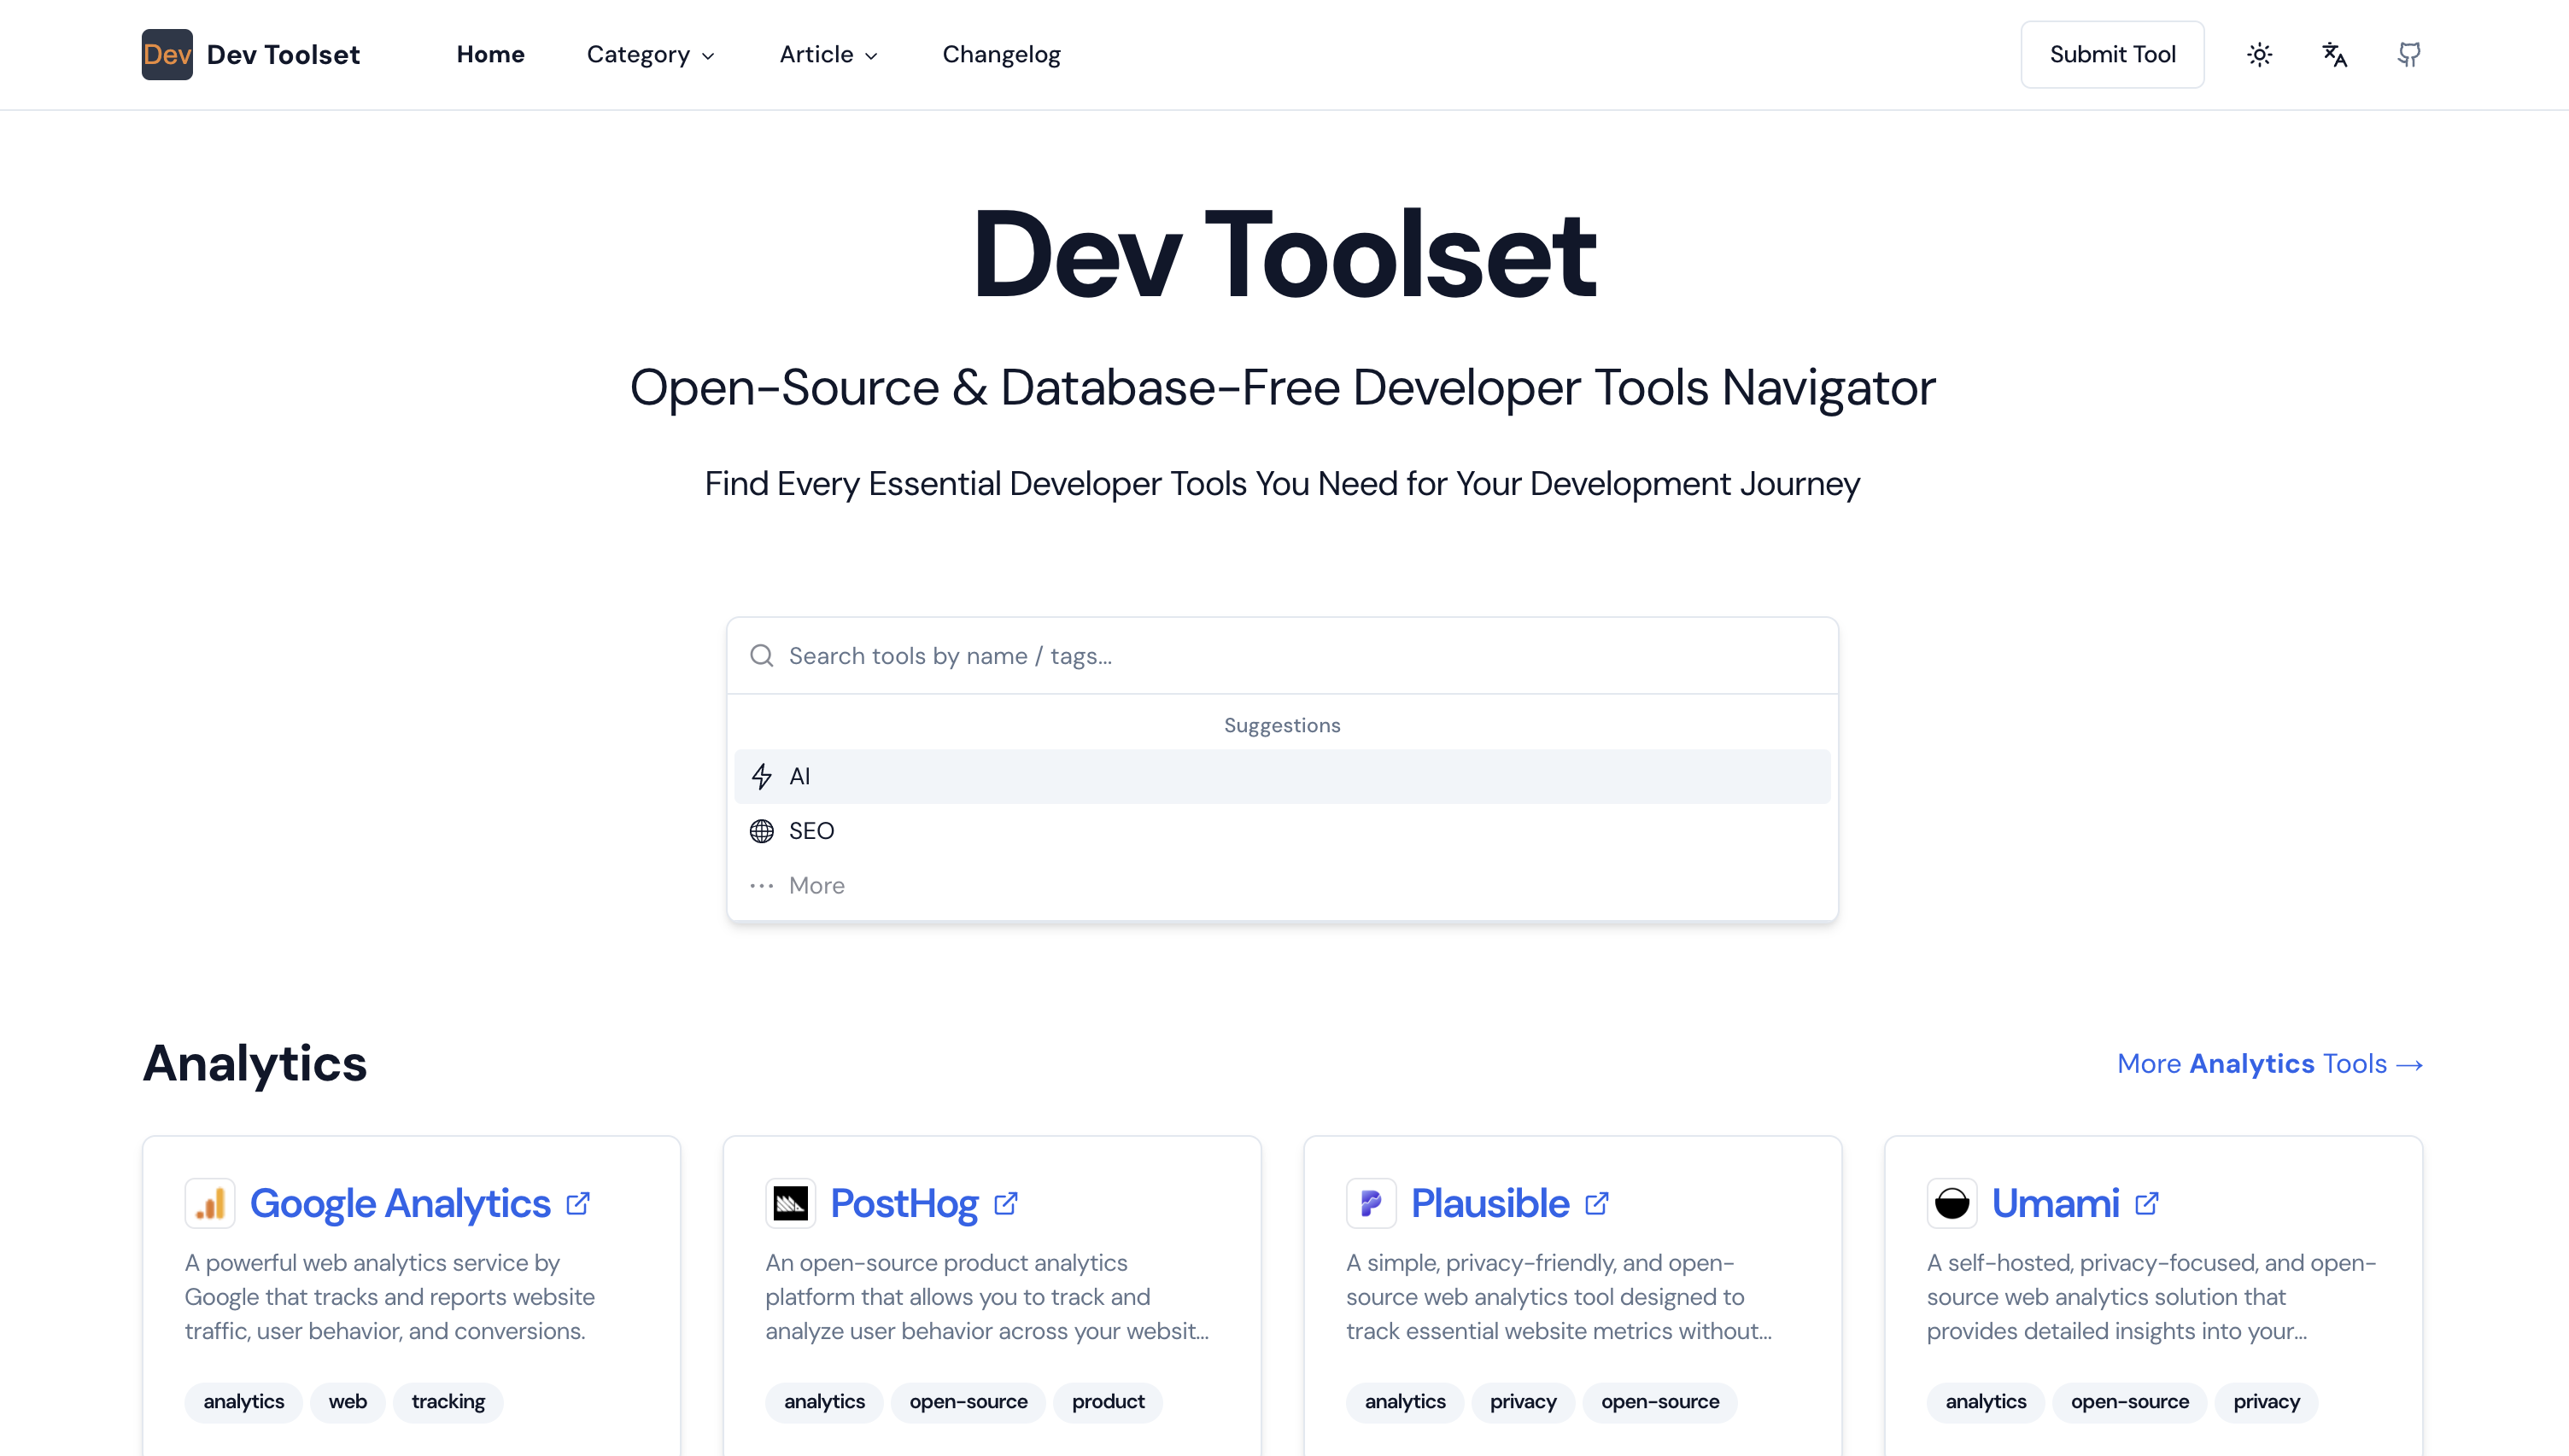The height and width of the screenshot is (1456, 2569).
Task: Expand the Category dropdown menu
Action: pyautogui.click(x=652, y=55)
